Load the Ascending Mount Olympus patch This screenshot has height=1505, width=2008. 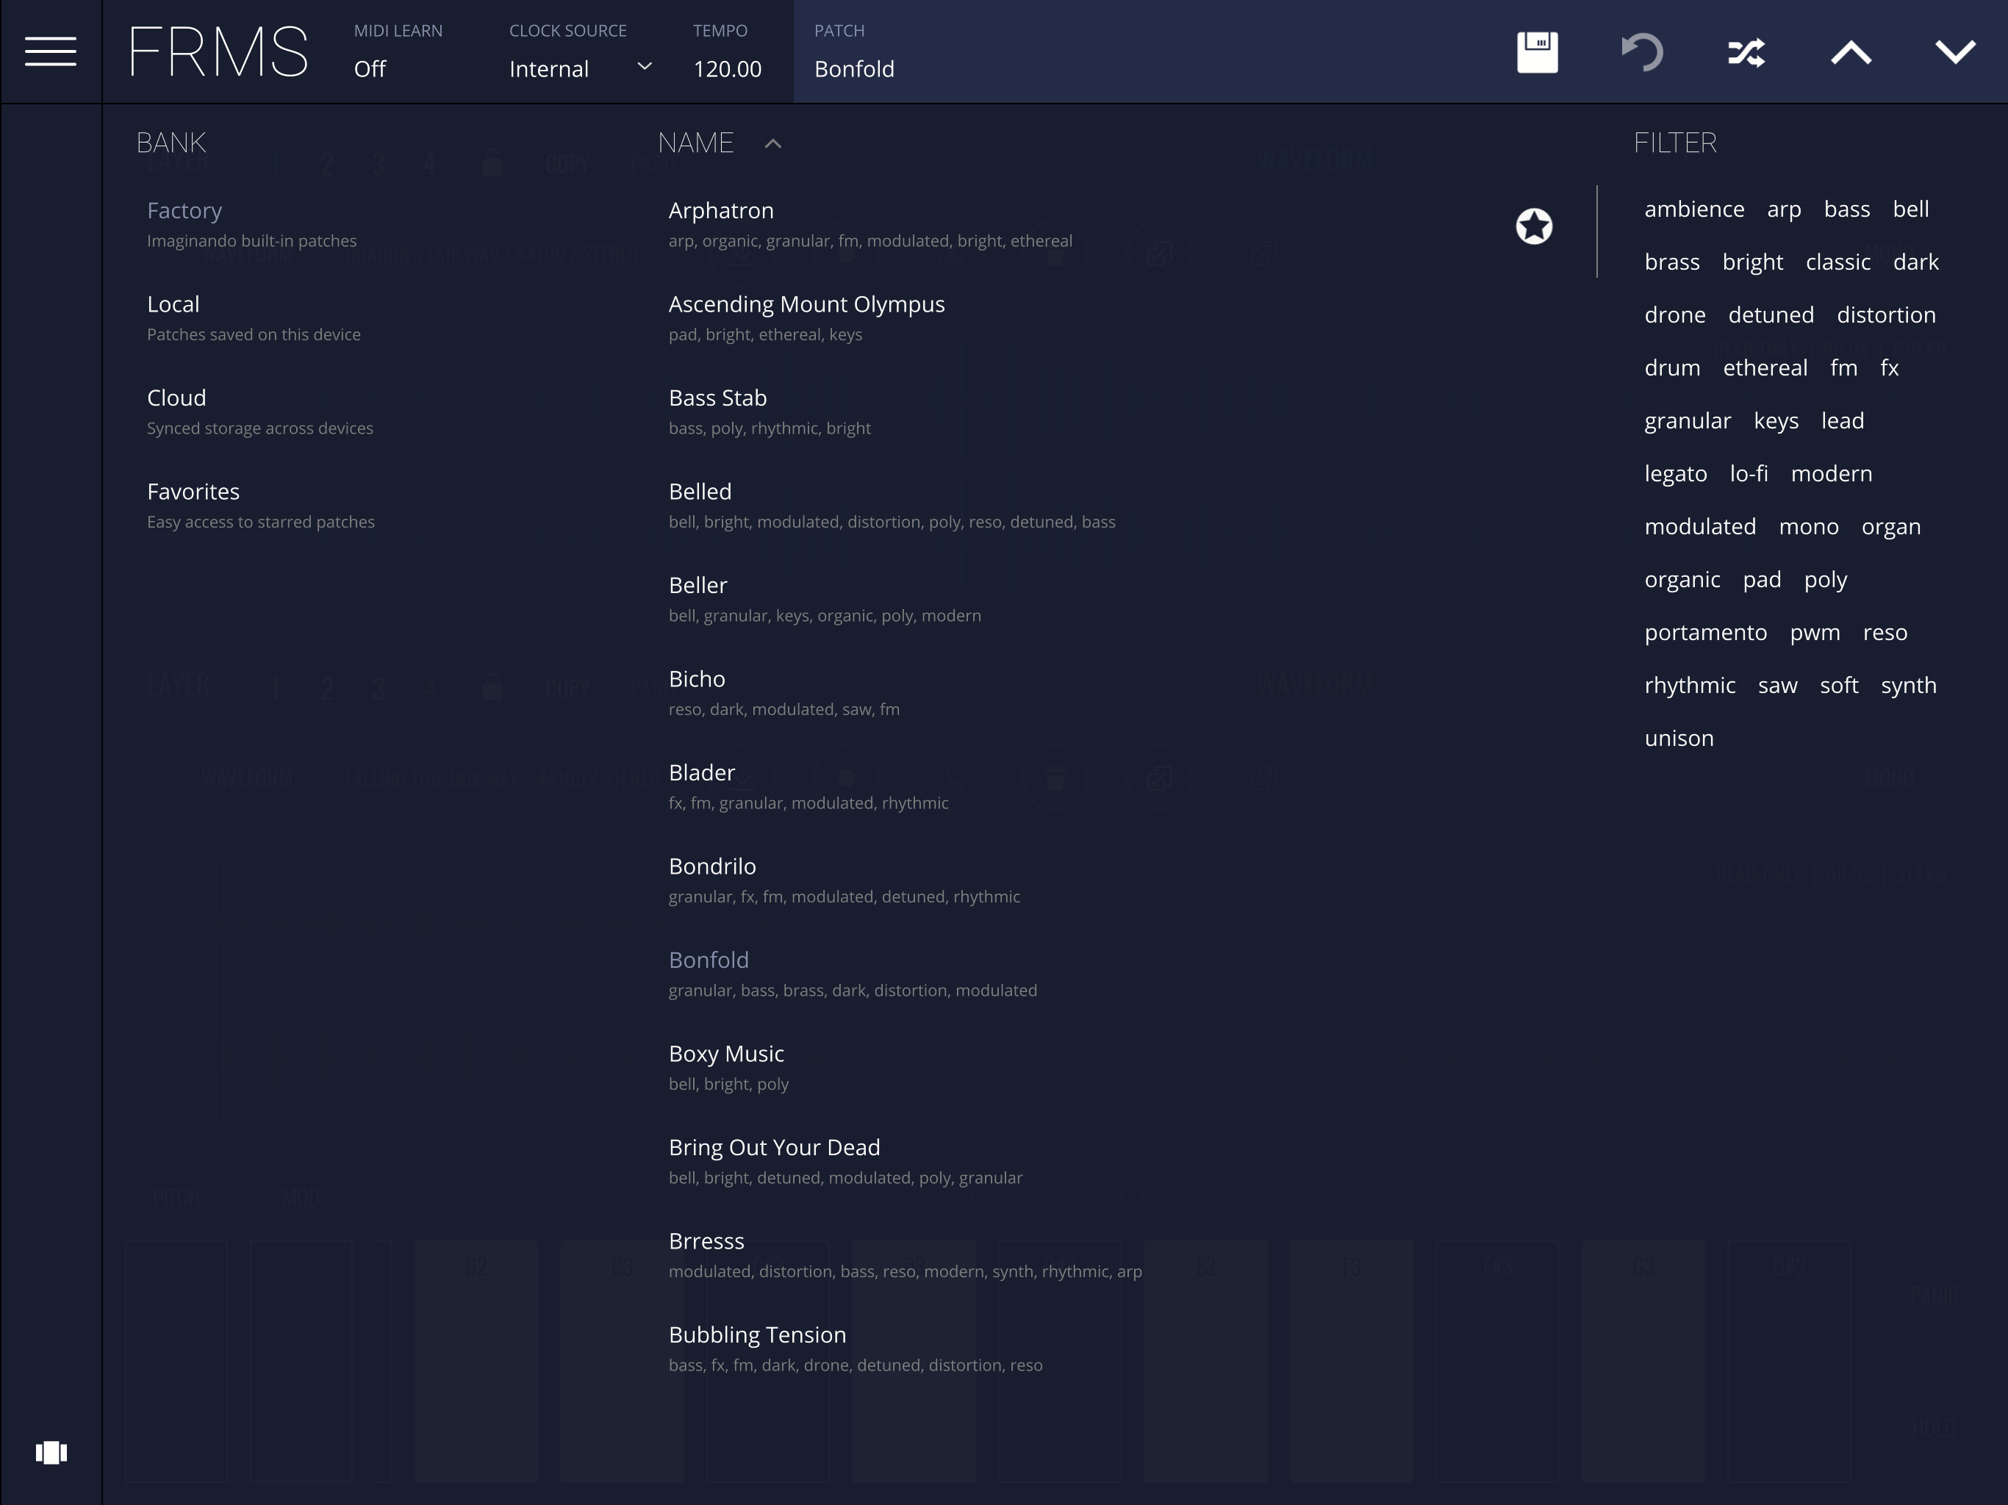(806, 305)
